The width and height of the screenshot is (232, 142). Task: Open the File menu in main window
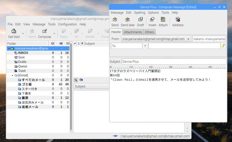point(10,24)
